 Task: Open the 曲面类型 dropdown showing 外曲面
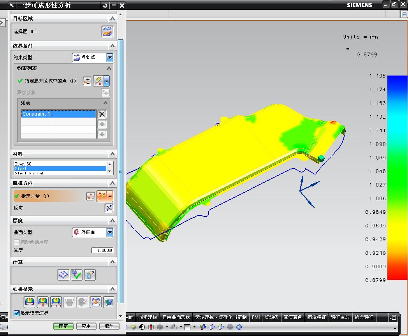click(93, 232)
